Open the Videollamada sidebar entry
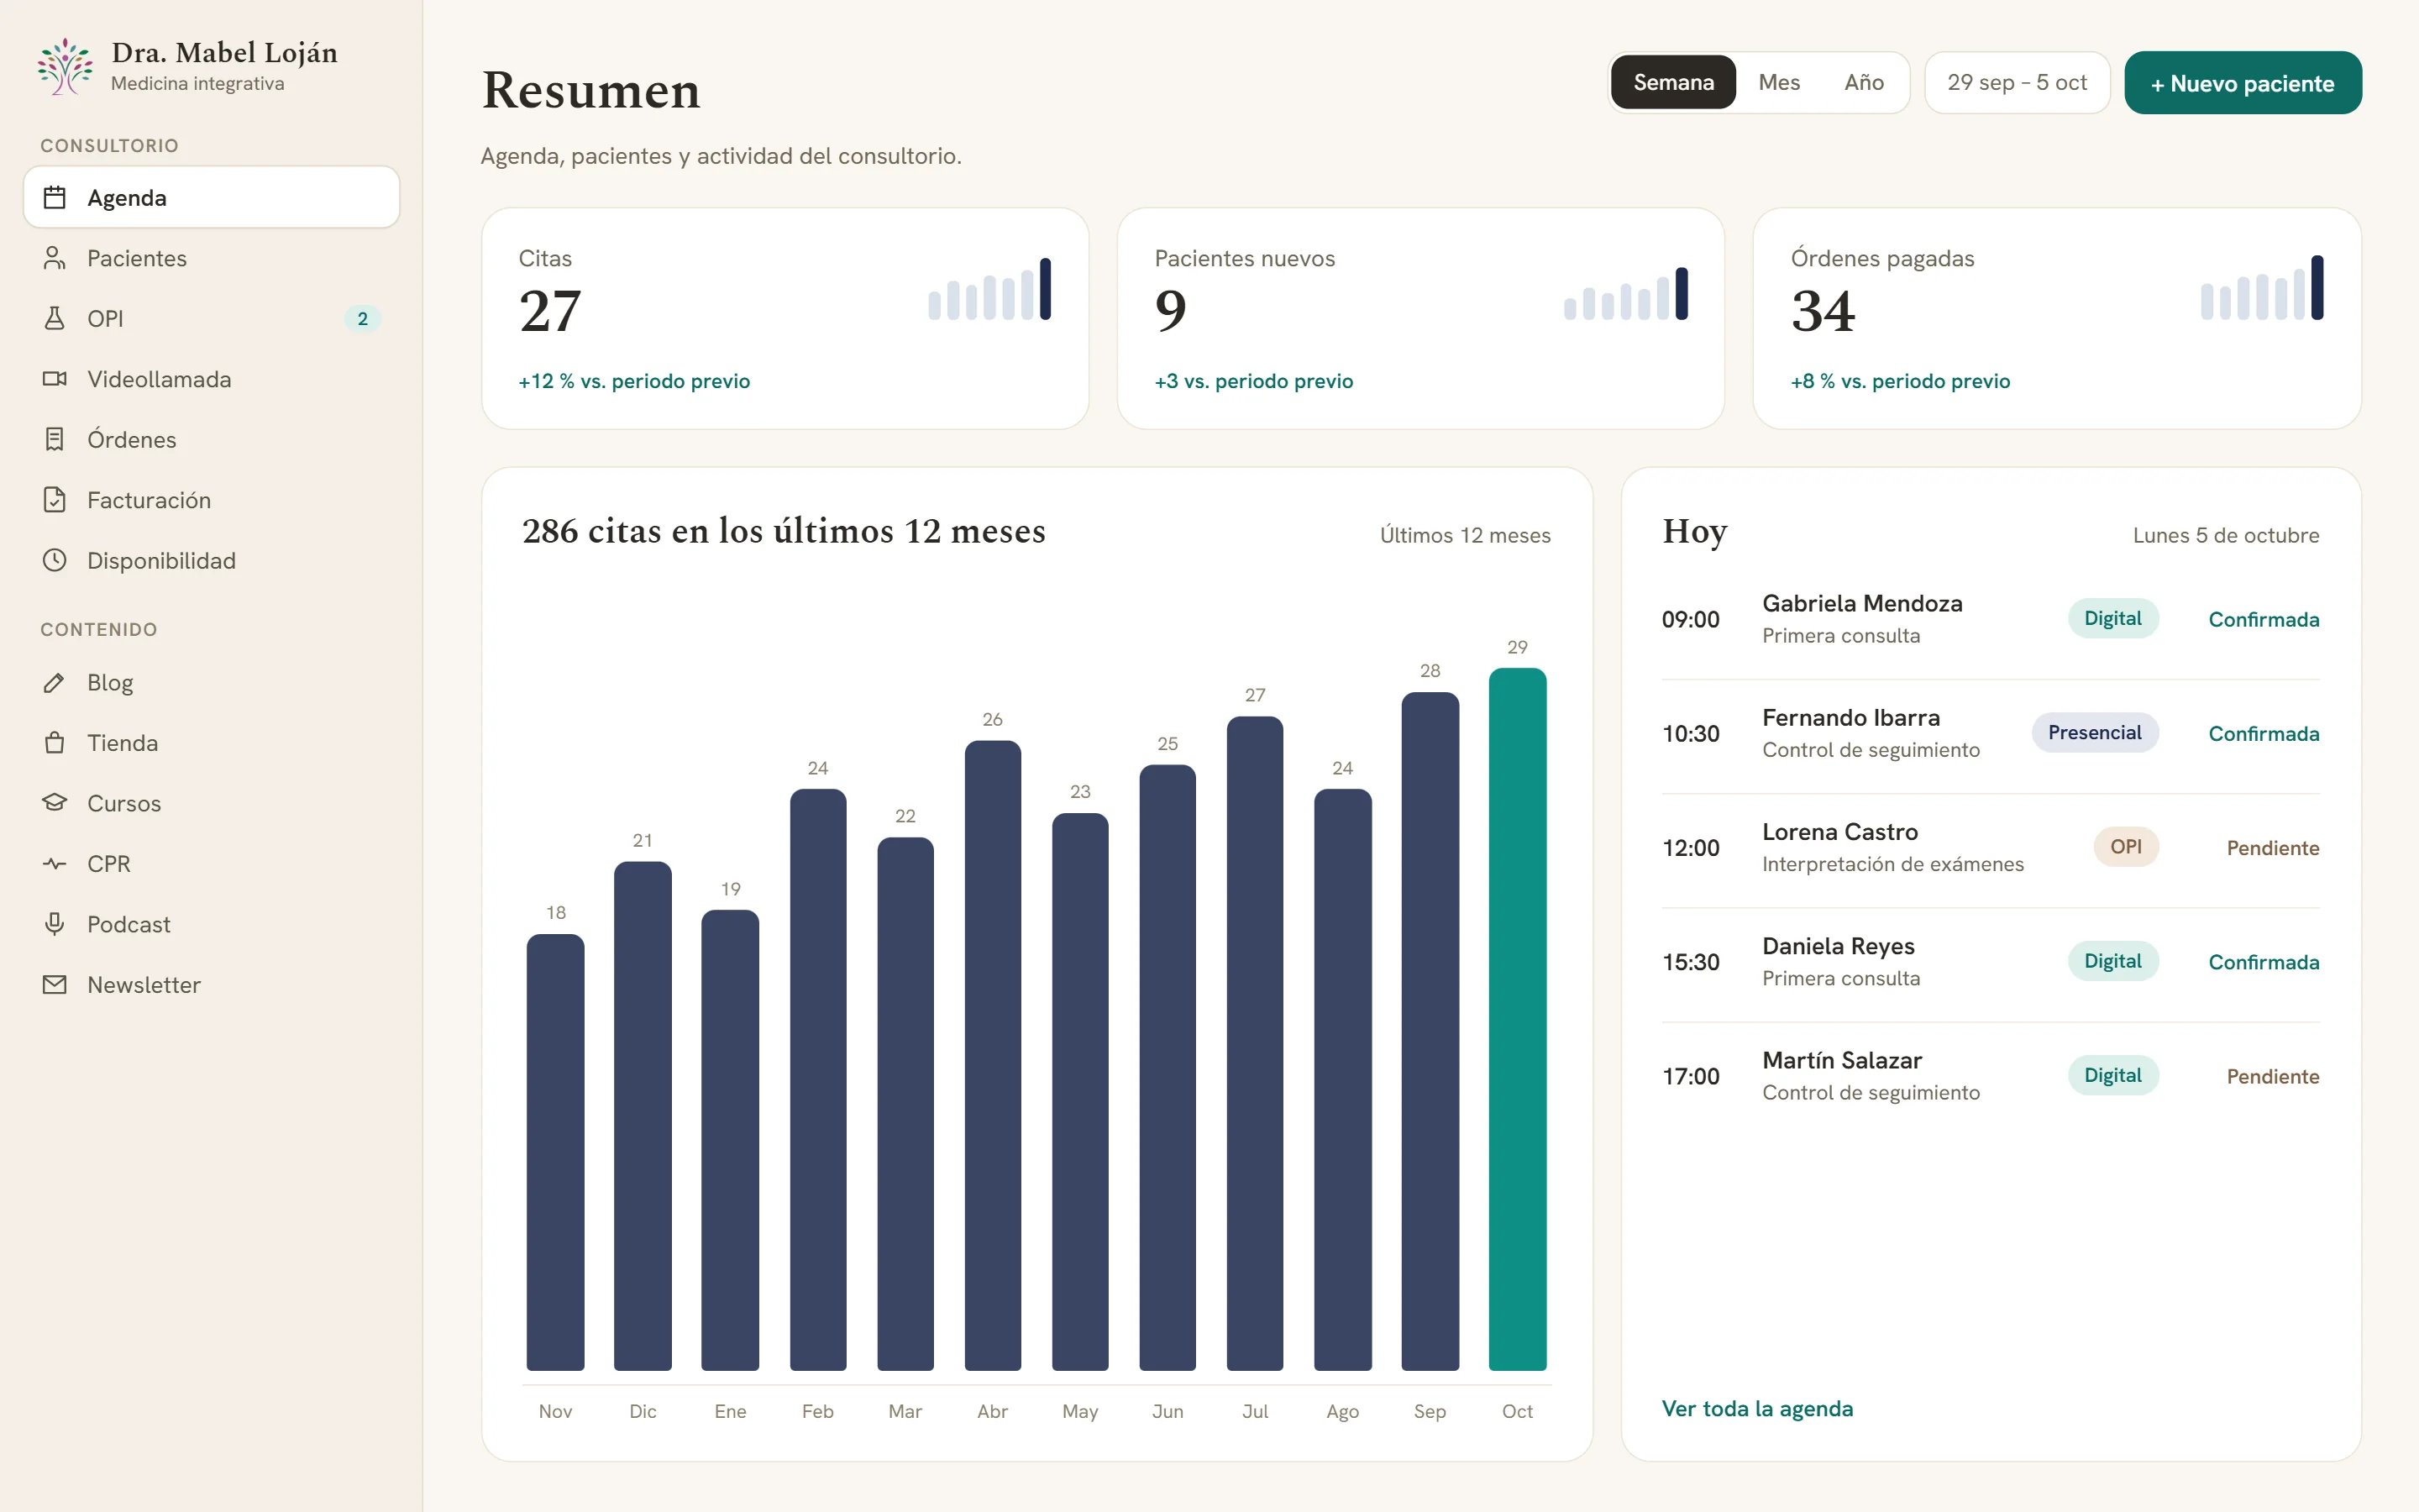 pos(211,379)
